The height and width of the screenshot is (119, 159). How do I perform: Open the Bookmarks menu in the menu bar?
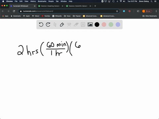[x=42, y=1]
